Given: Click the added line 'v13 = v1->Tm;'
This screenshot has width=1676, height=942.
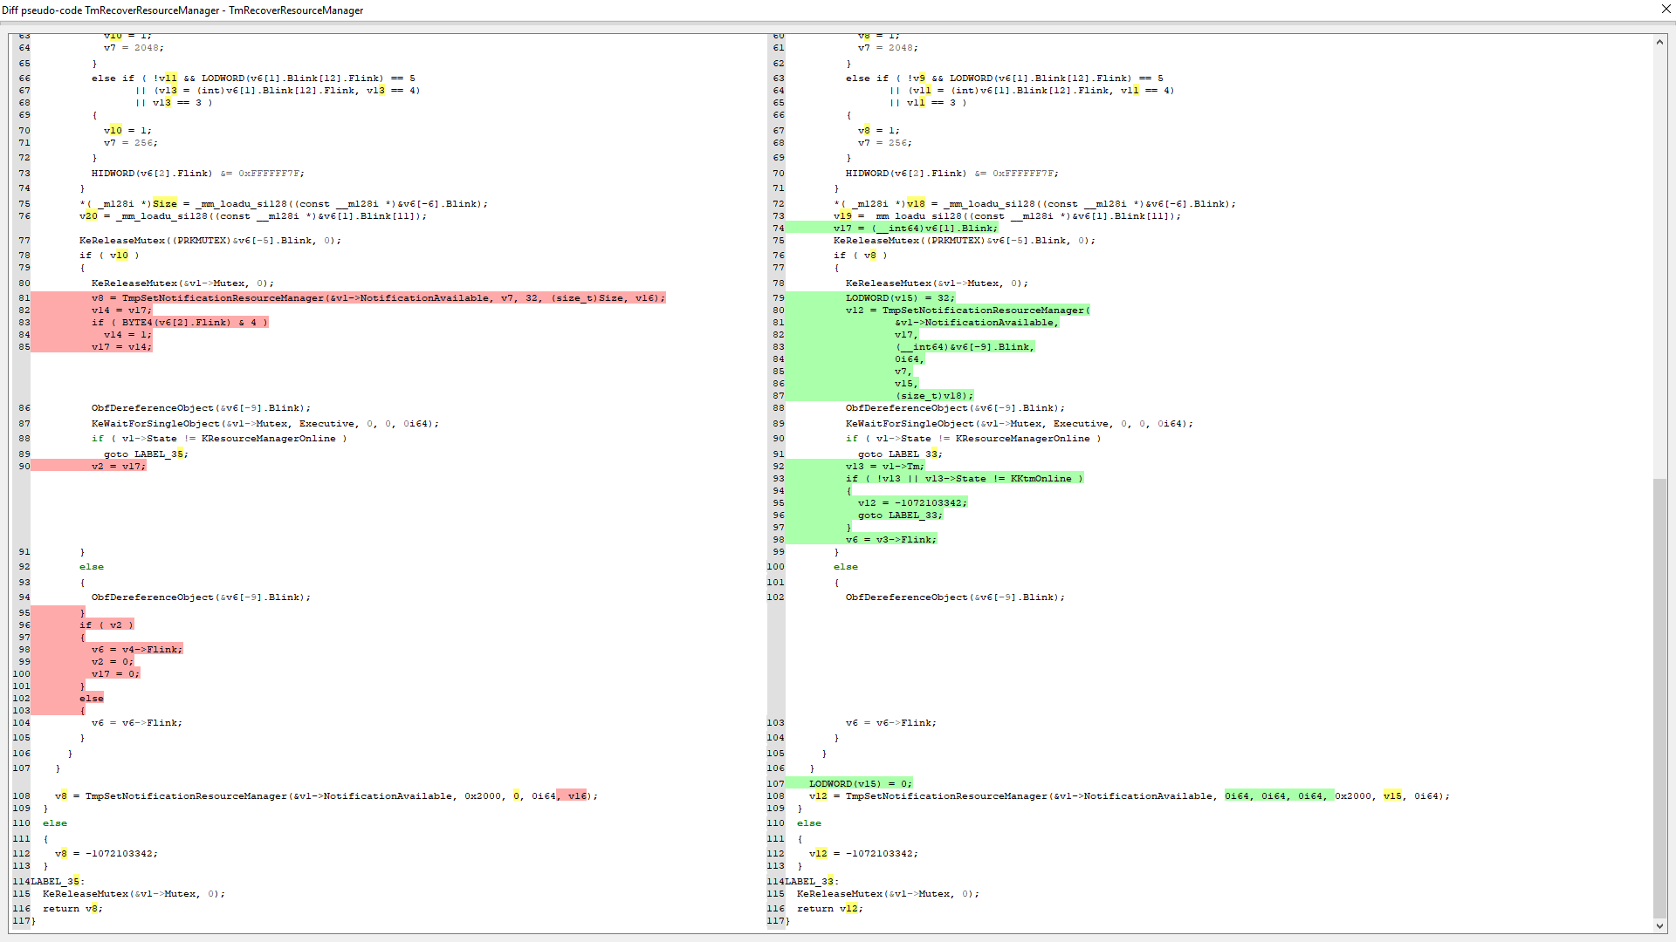Looking at the screenshot, I should pos(884,466).
